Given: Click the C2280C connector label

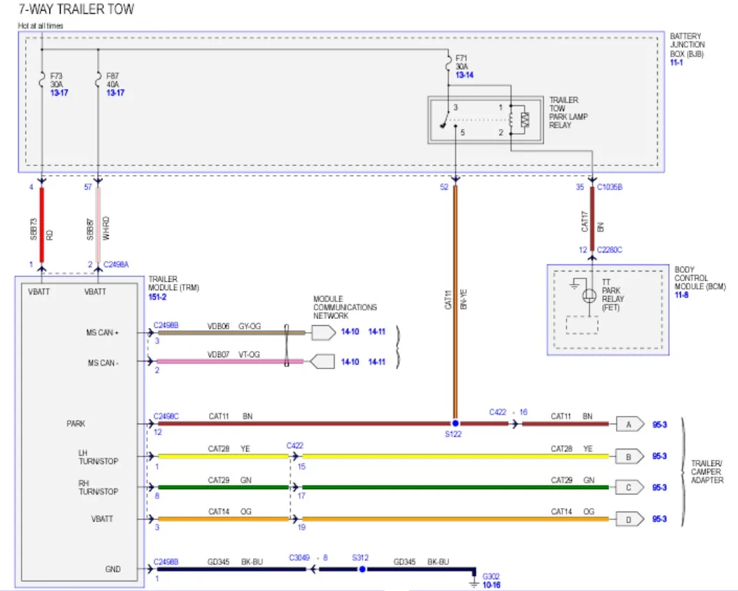Looking at the screenshot, I should (610, 250).
